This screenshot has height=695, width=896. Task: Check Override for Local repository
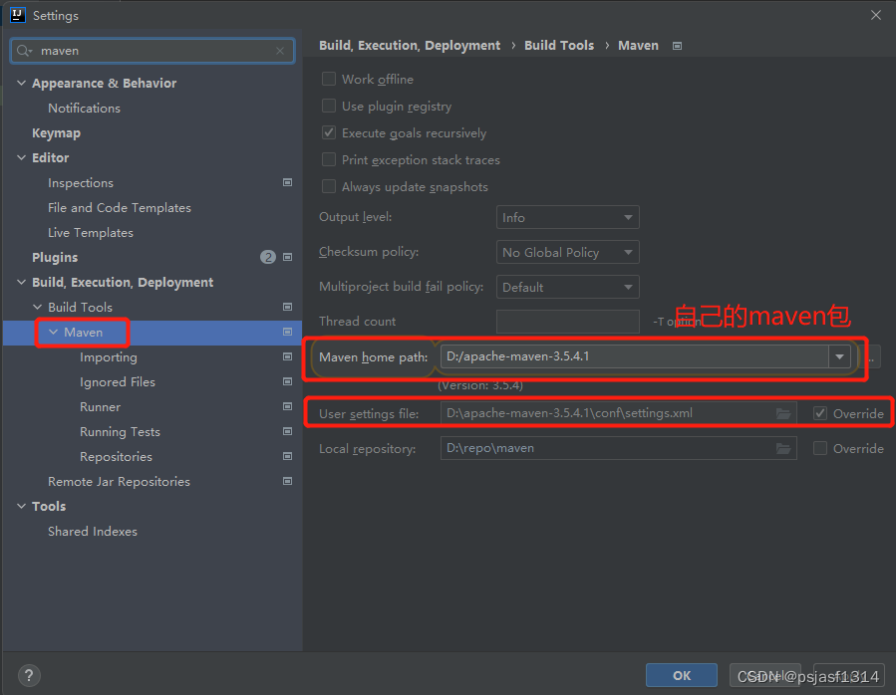(820, 448)
